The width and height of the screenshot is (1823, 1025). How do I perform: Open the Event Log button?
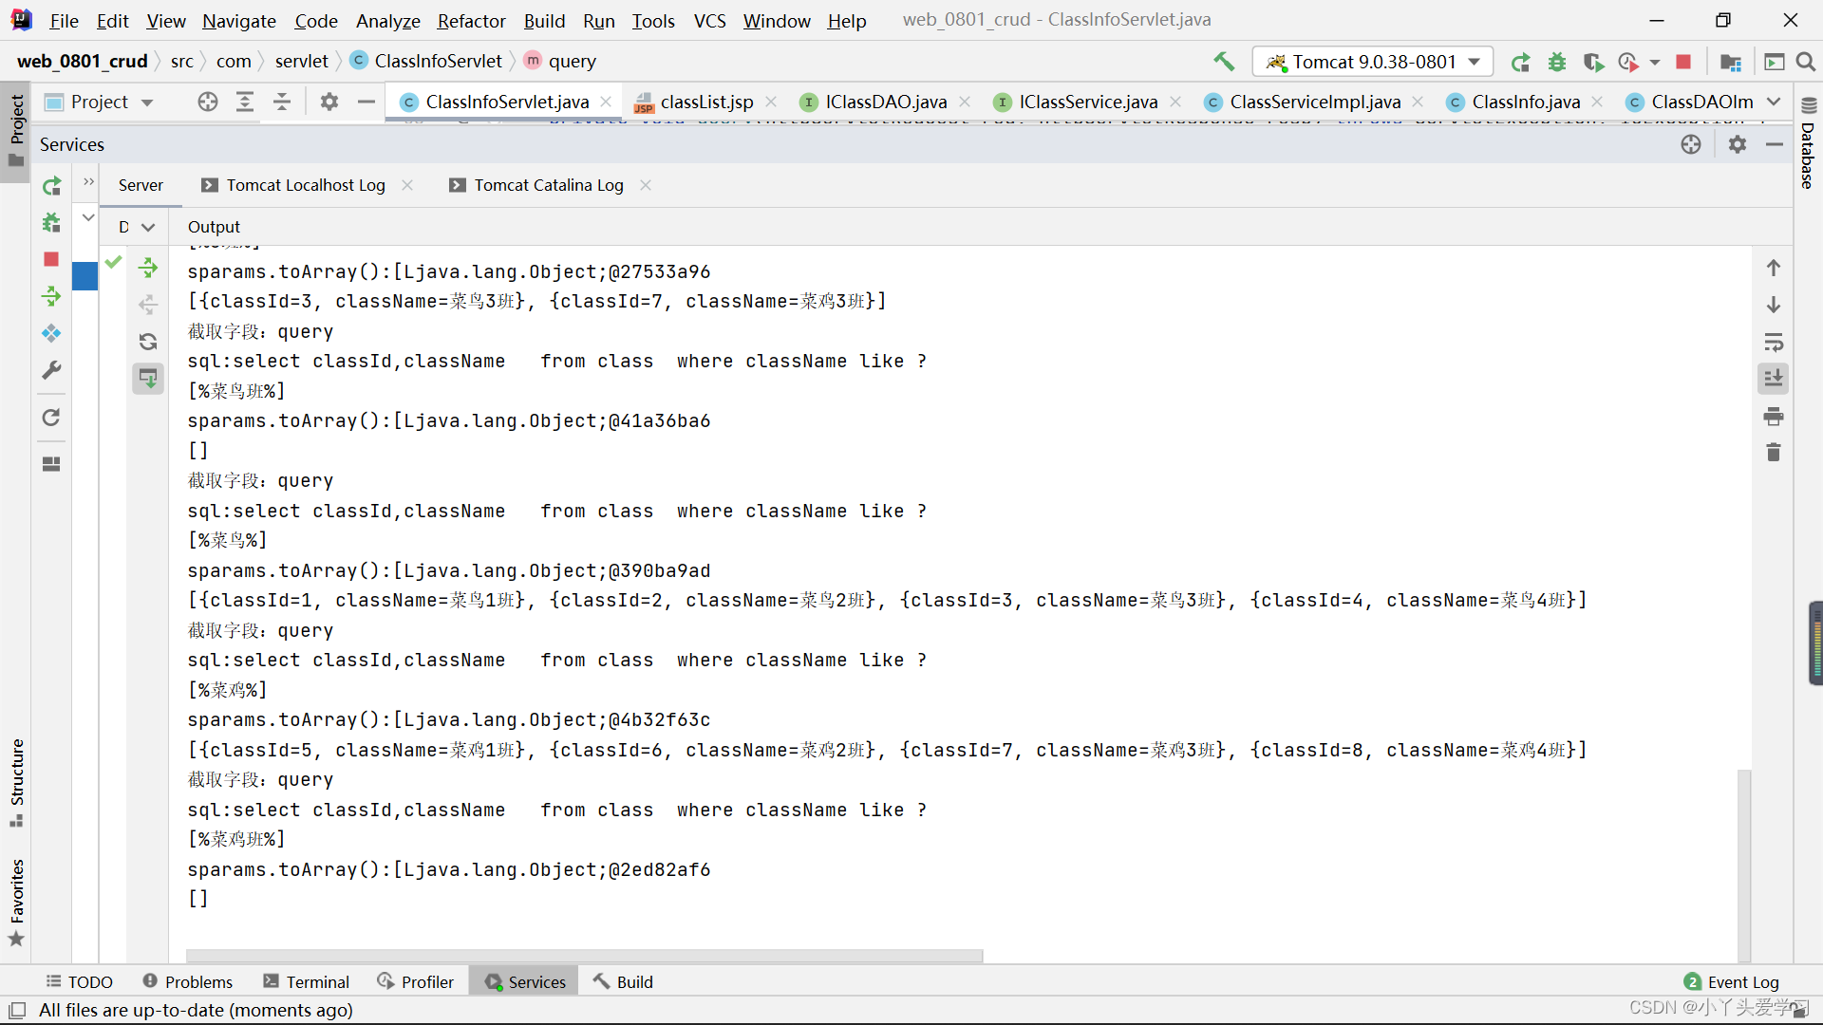click(1732, 982)
